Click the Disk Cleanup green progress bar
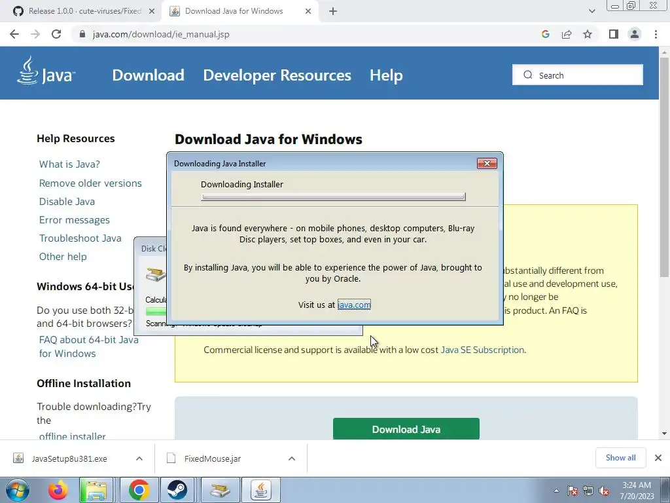The height and width of the screenshot is (503, 670). click(156, 311)
